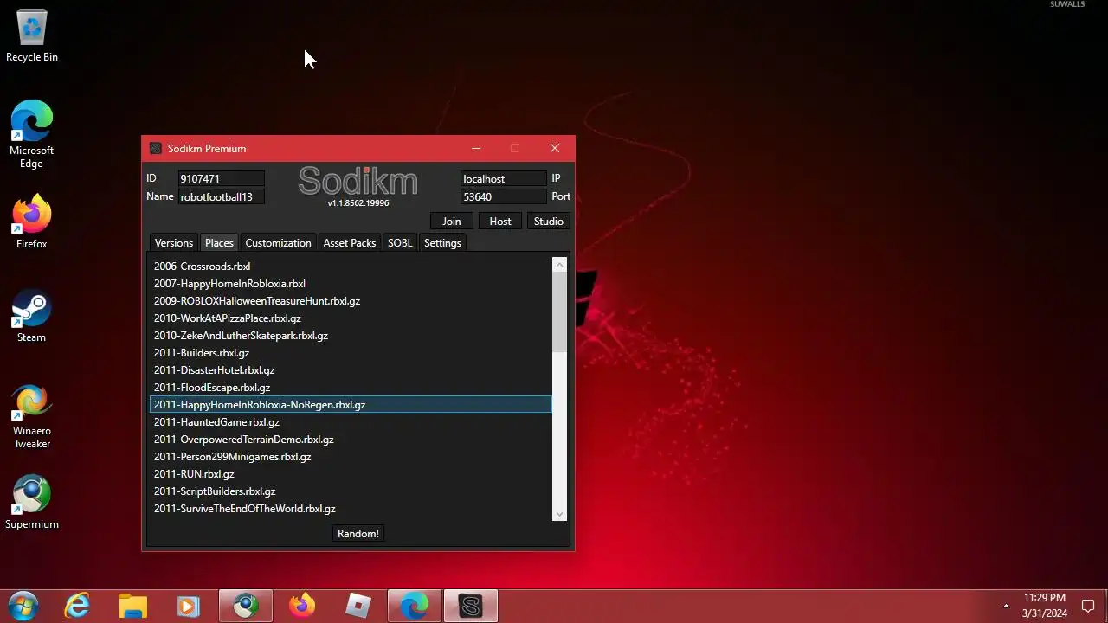This screenshot has width=1108, height=623.
Task: Show hidden tray icons arrow
Action: [1006, 606]
